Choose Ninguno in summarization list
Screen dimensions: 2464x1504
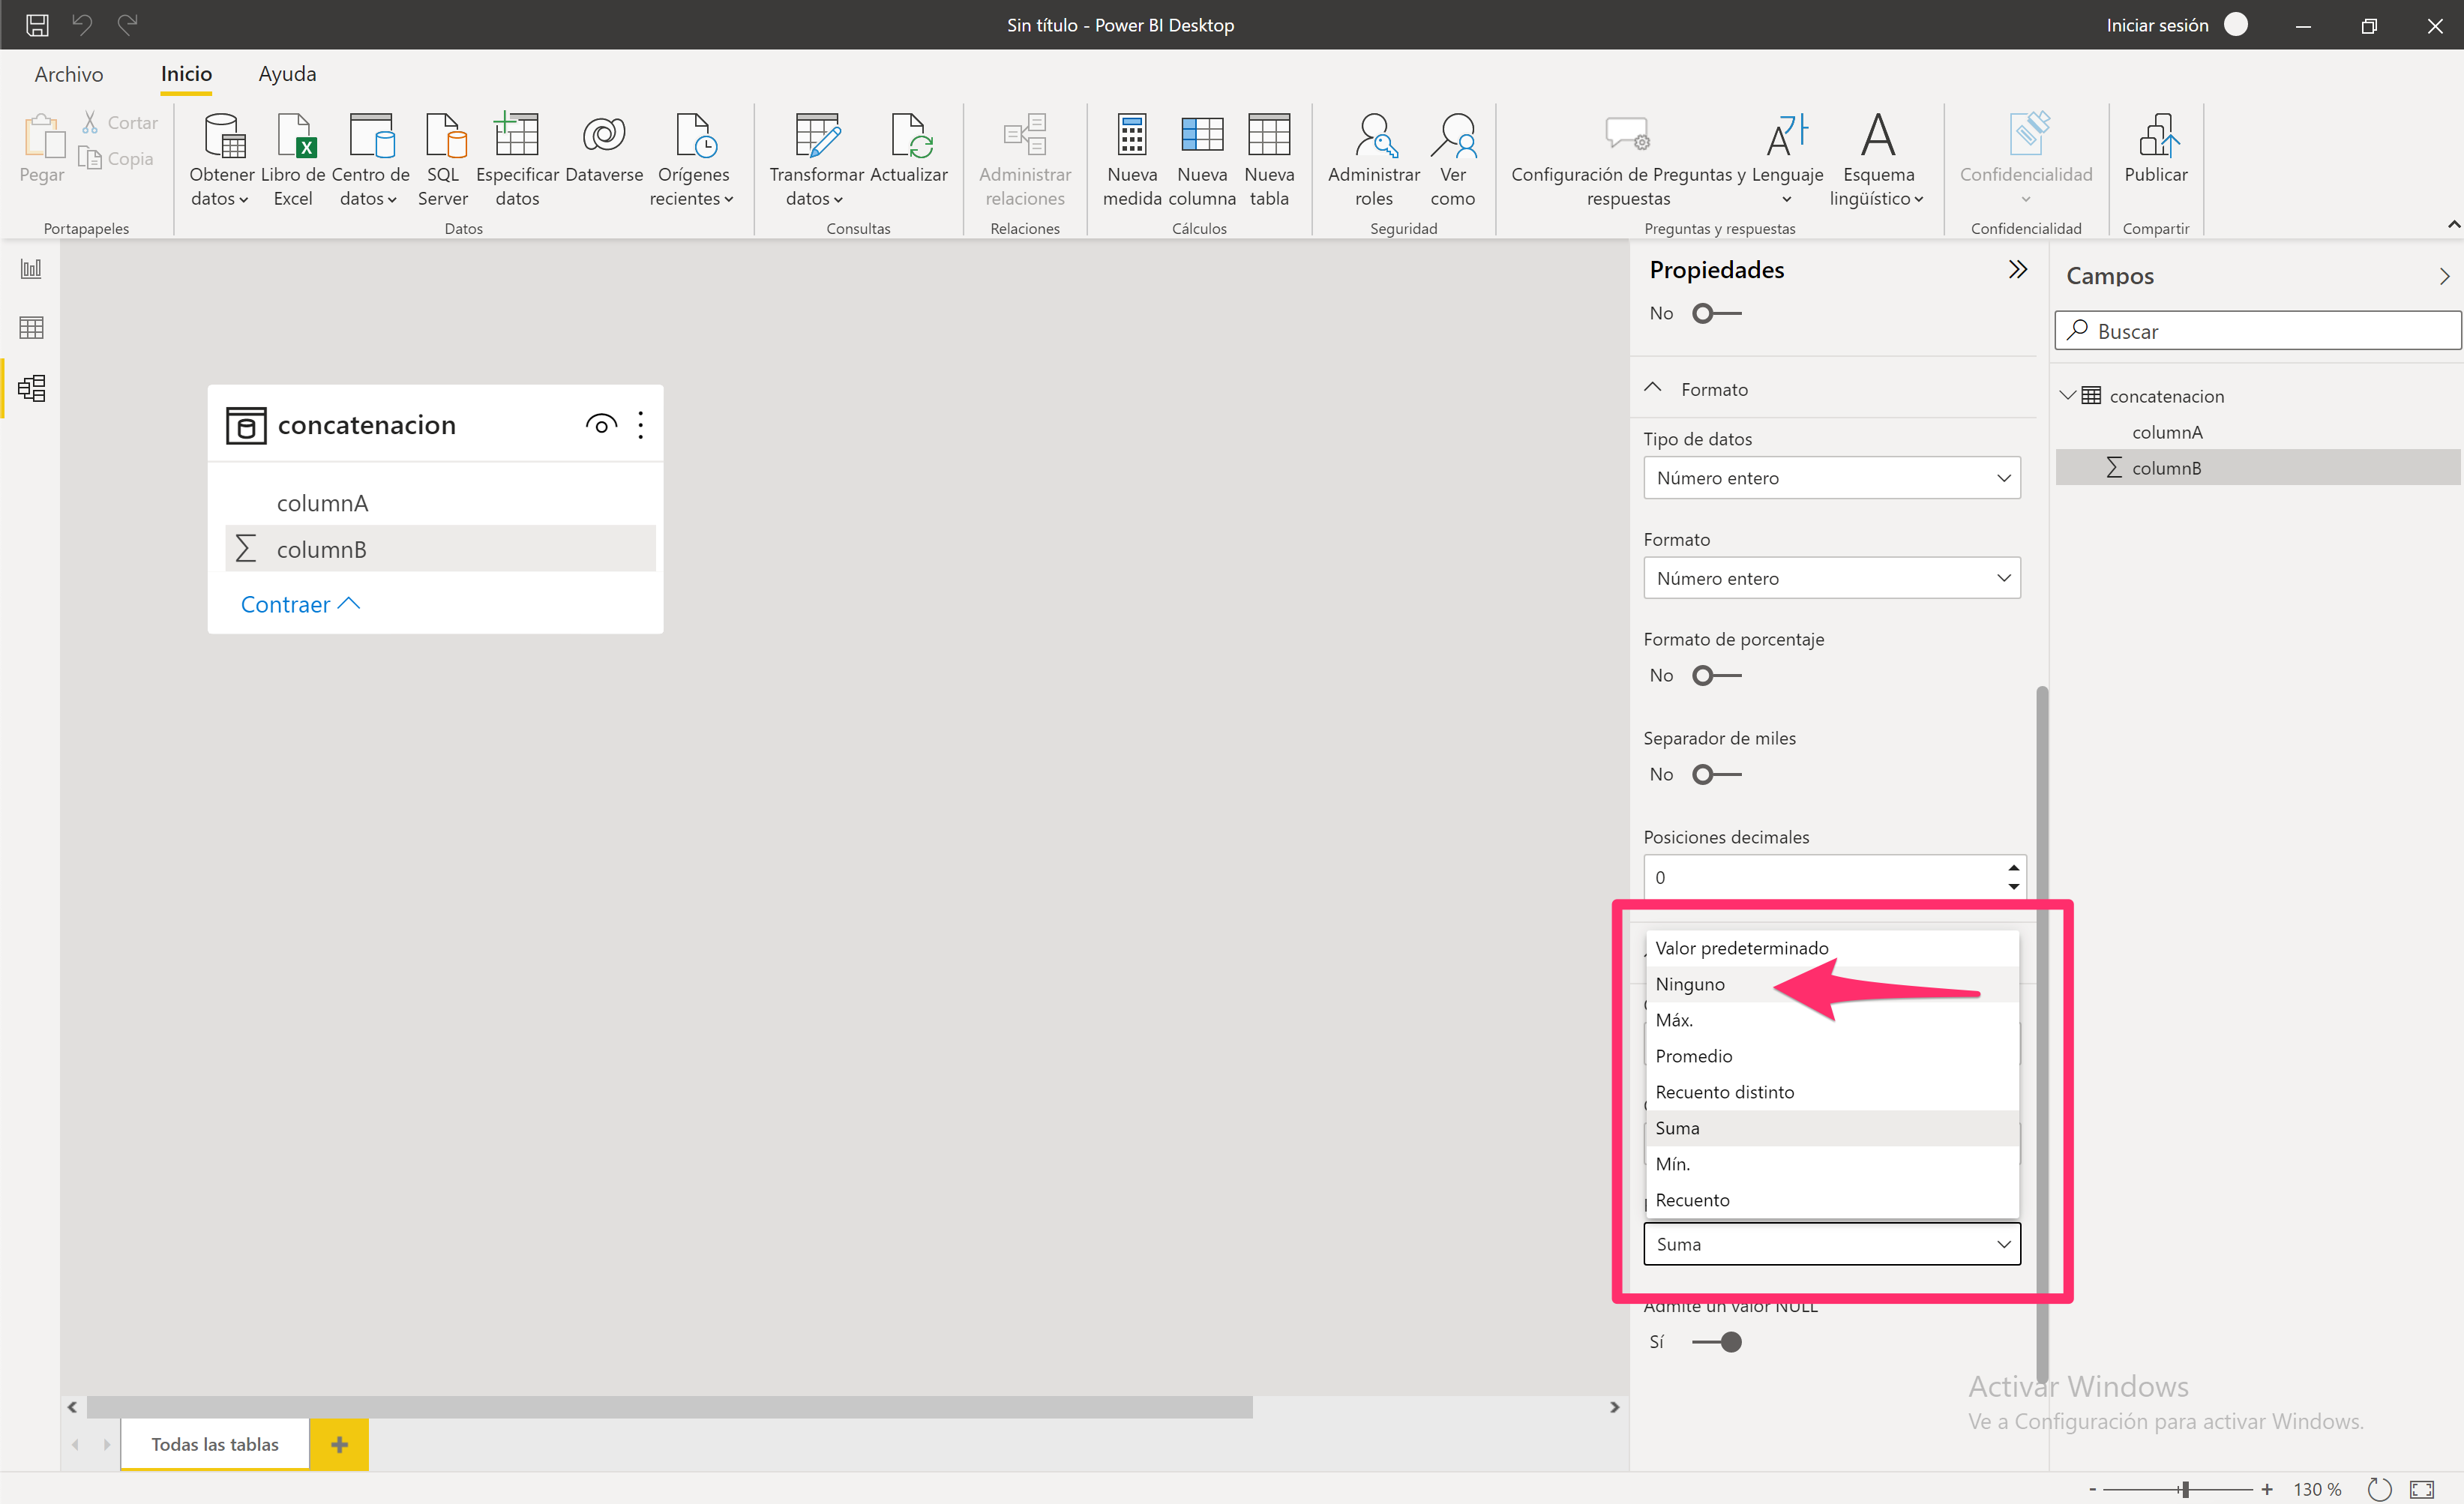coord(1832,984)
